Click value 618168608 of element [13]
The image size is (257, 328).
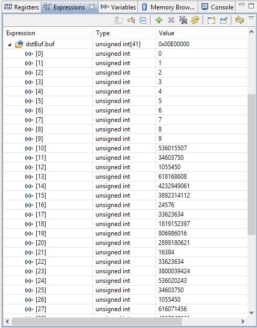(173, 177)
